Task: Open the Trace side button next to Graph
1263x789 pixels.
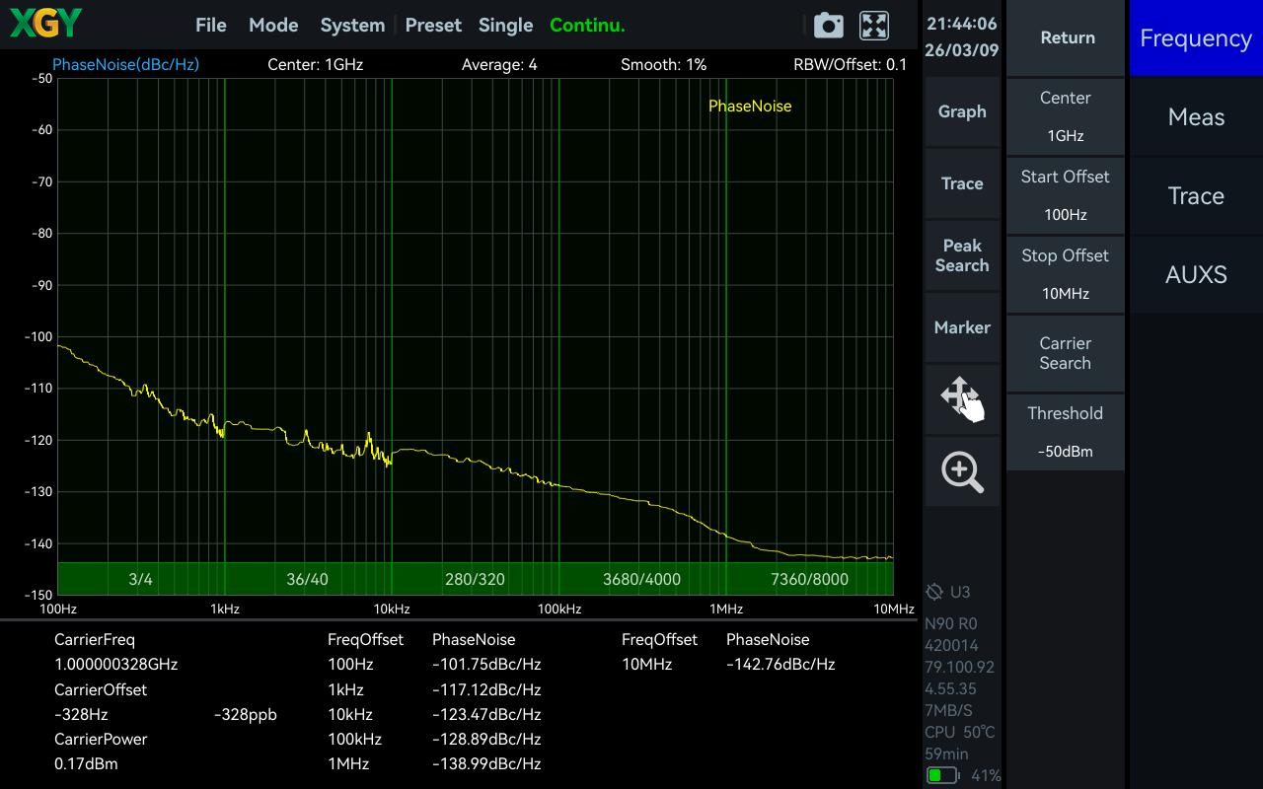Action: pos(962,183)
